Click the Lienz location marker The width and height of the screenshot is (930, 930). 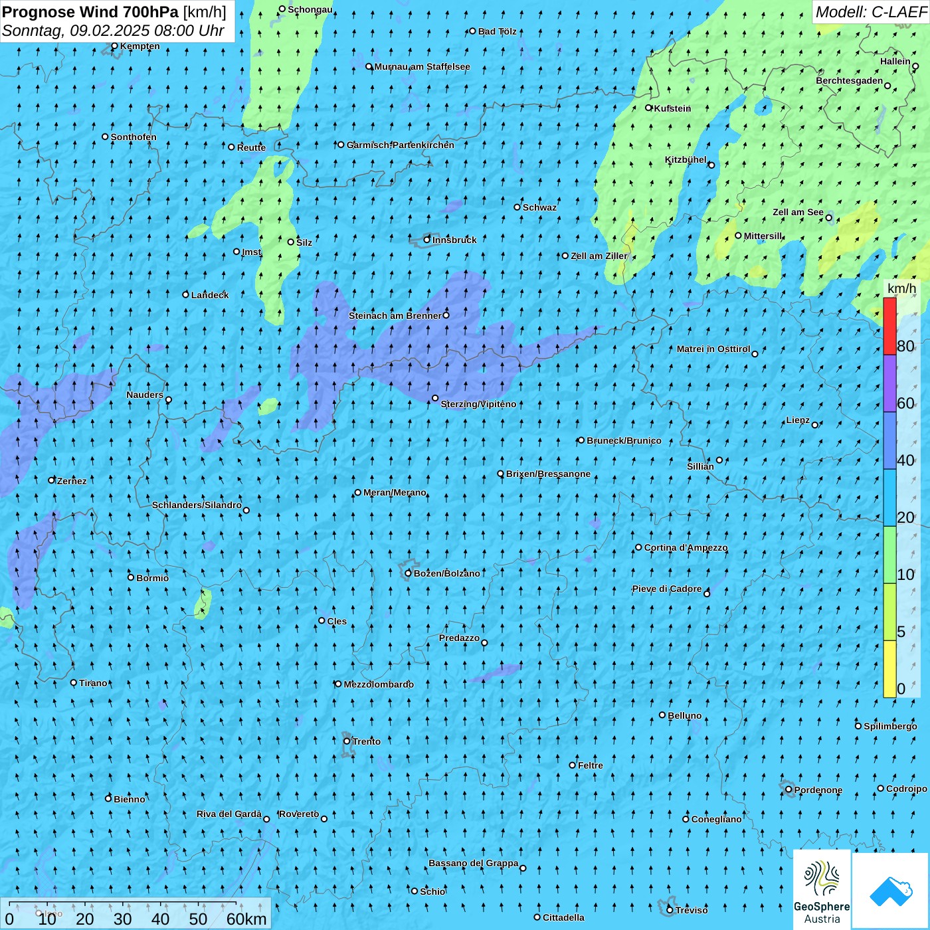pos(815,424)
